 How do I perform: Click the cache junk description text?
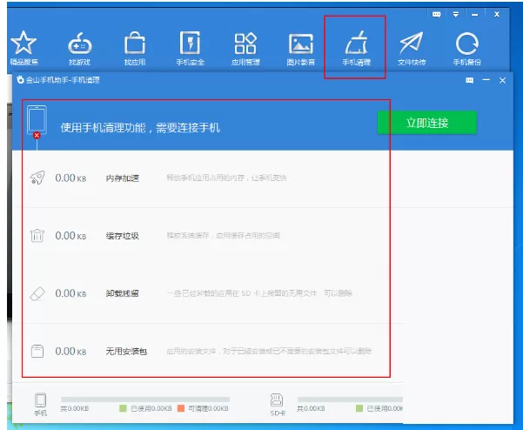pos(223,236)
